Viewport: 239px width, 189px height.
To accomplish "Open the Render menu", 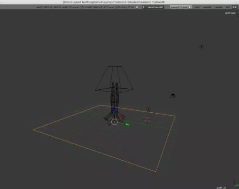I will [x=218, y=7].
